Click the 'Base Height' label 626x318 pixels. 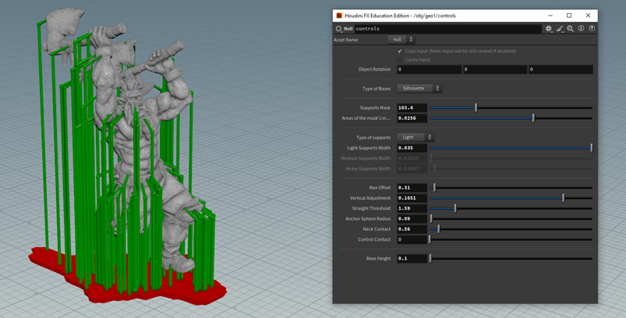pos(378,259)
